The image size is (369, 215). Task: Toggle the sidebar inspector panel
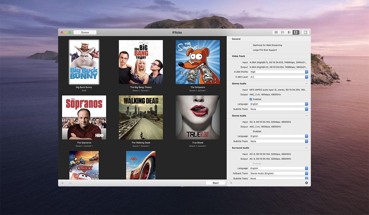pyautogui.click(x=305, y=32)
